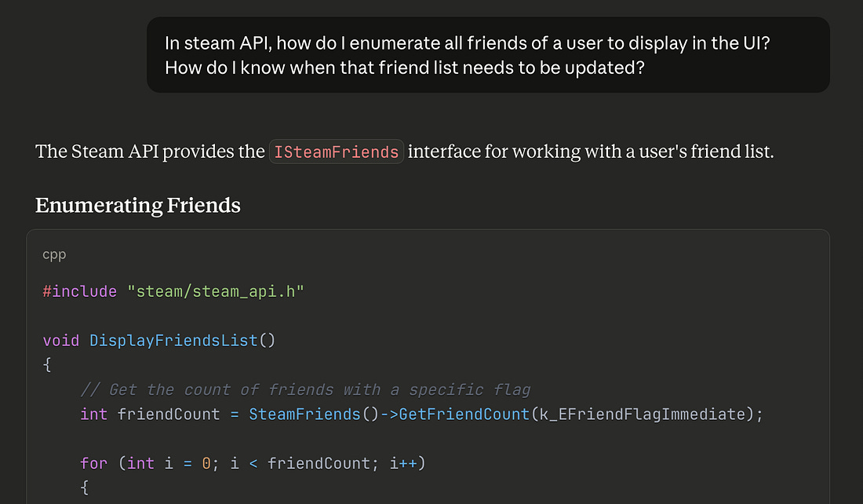Click the cpp language label in code block
Screen dimensions: 863x504
(x=54, y=254)
